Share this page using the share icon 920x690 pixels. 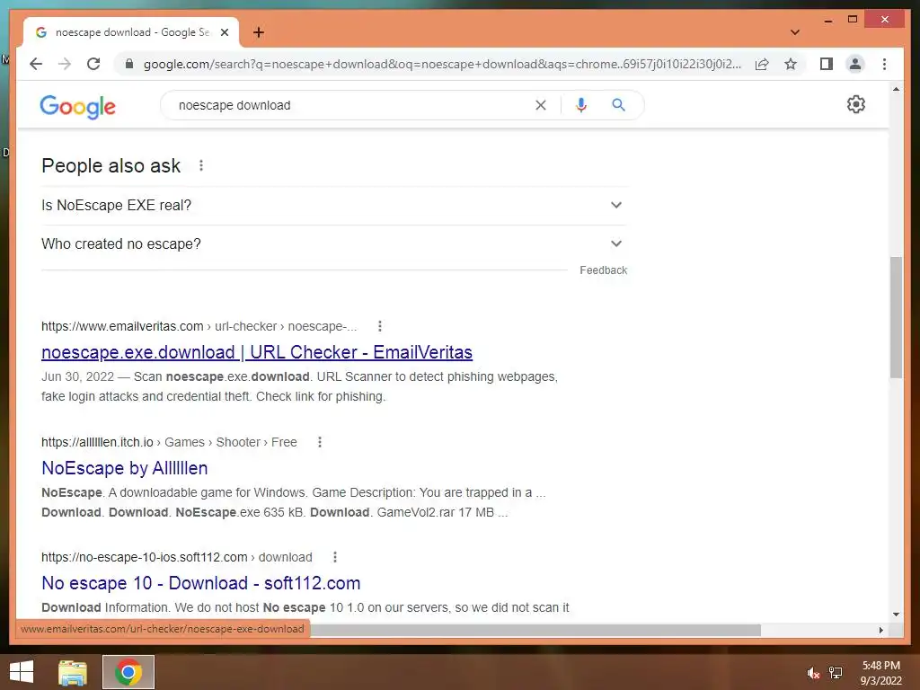[762, 64]
